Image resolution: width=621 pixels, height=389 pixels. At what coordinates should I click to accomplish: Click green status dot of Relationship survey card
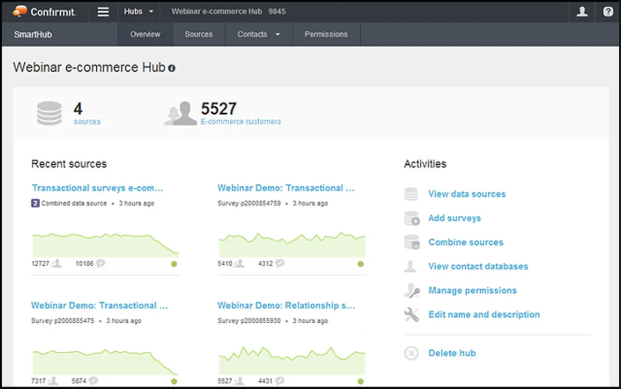click(x=360, y=381)
